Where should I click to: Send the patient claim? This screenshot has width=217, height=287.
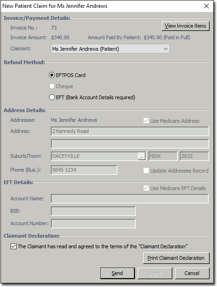click(117, 273)
